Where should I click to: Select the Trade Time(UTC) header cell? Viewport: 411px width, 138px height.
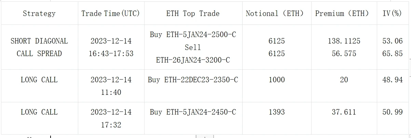(x=111, y=14)
